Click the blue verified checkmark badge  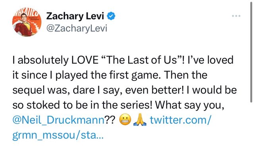point(111,16)
